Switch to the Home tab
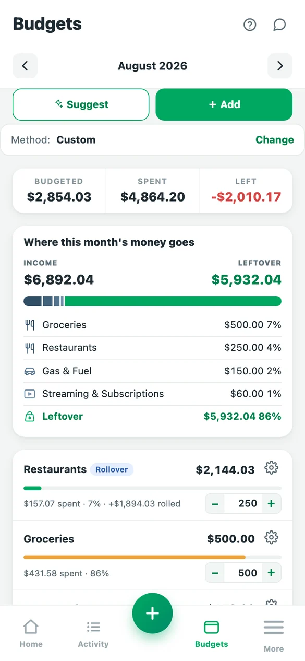 [x=31, y=633]
